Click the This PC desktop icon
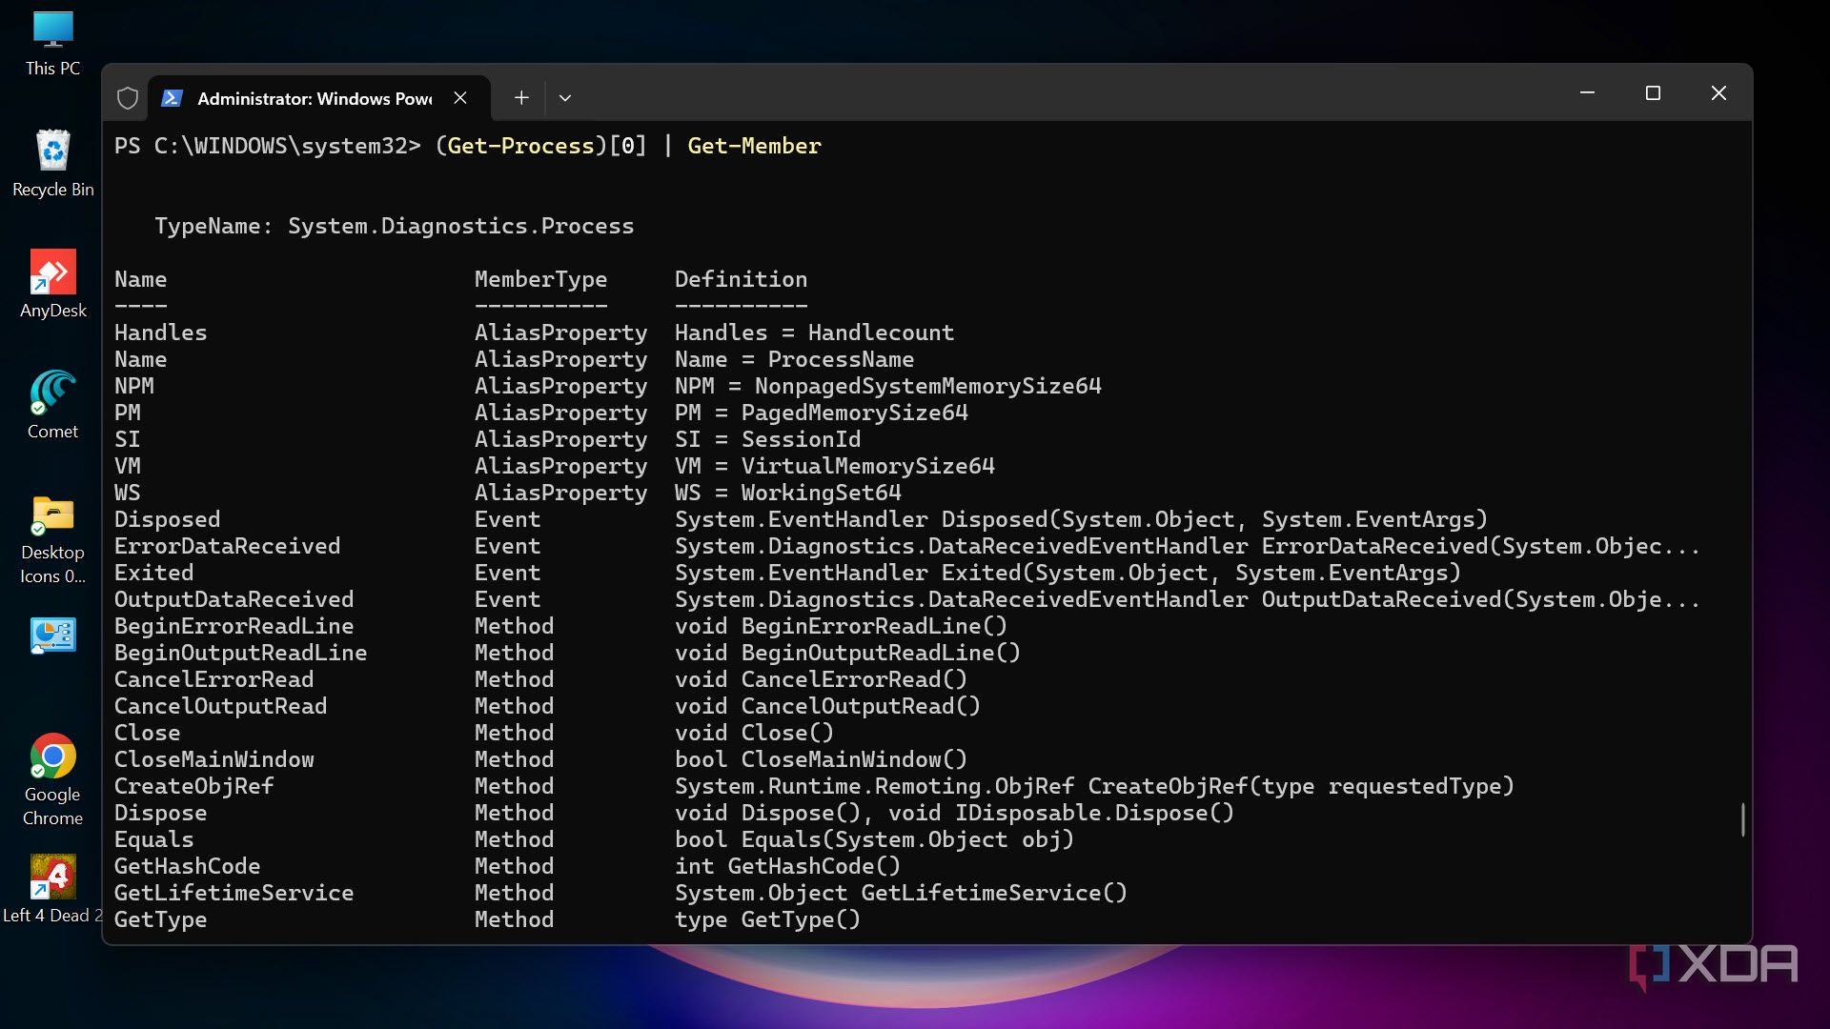The width and height of the screenshot is (1830, 1029). [53, 43]
